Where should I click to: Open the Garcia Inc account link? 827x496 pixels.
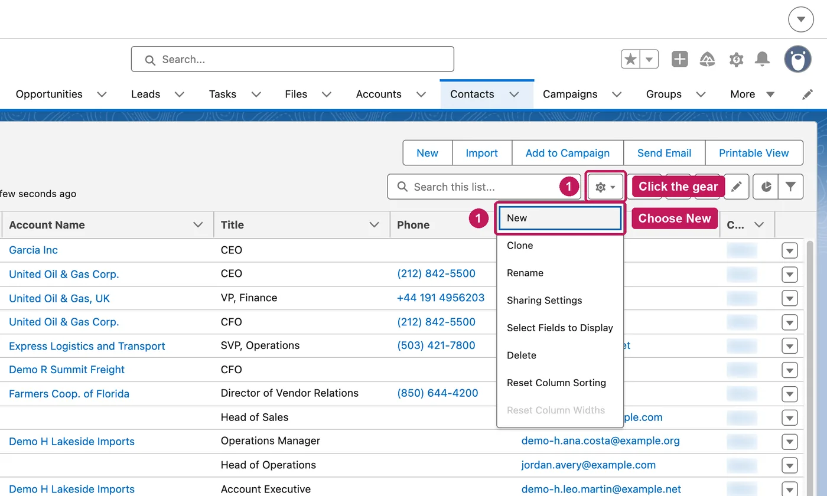pos(34,250)
